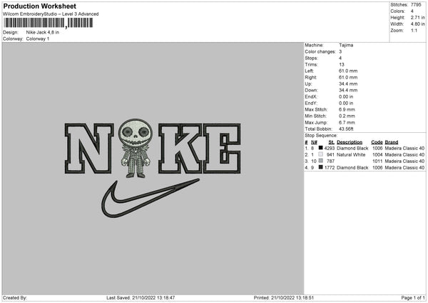Click the embroidered letter K in the design
This screenshot has width=428, height=303.
point(180,149)
